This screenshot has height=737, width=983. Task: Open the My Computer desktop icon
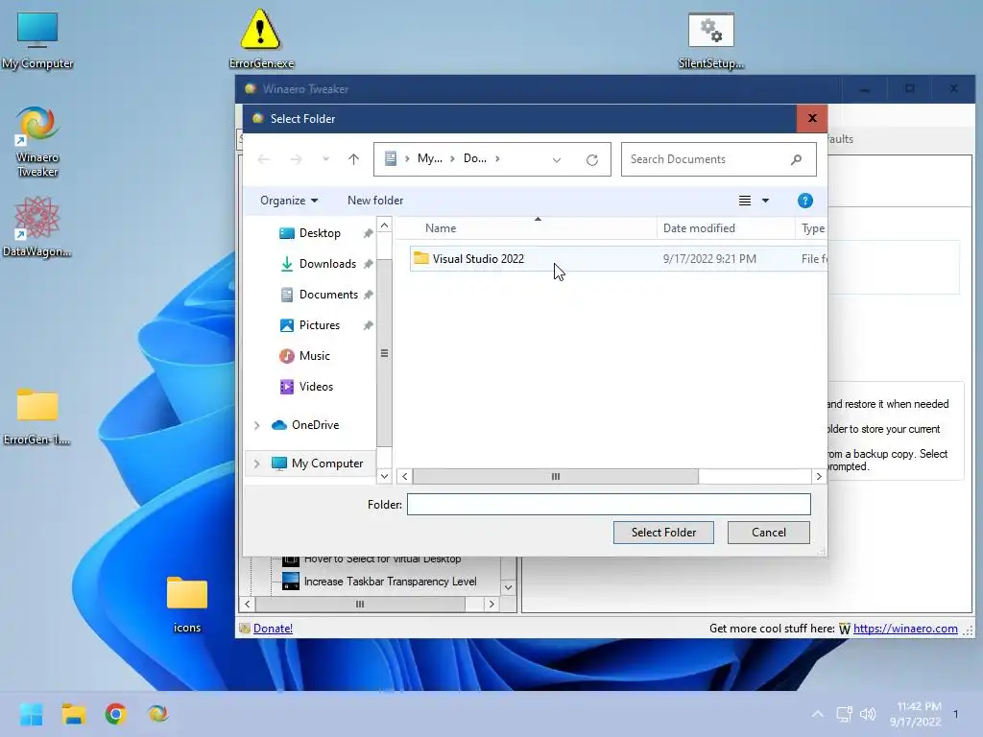(37, 39)
